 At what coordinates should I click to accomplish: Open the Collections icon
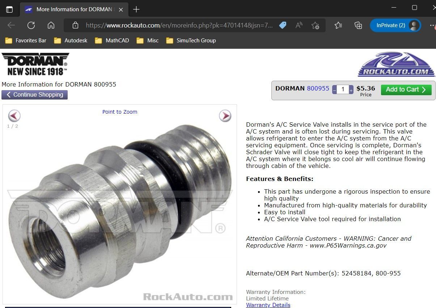pyautogui.click(x=358, y=25)
